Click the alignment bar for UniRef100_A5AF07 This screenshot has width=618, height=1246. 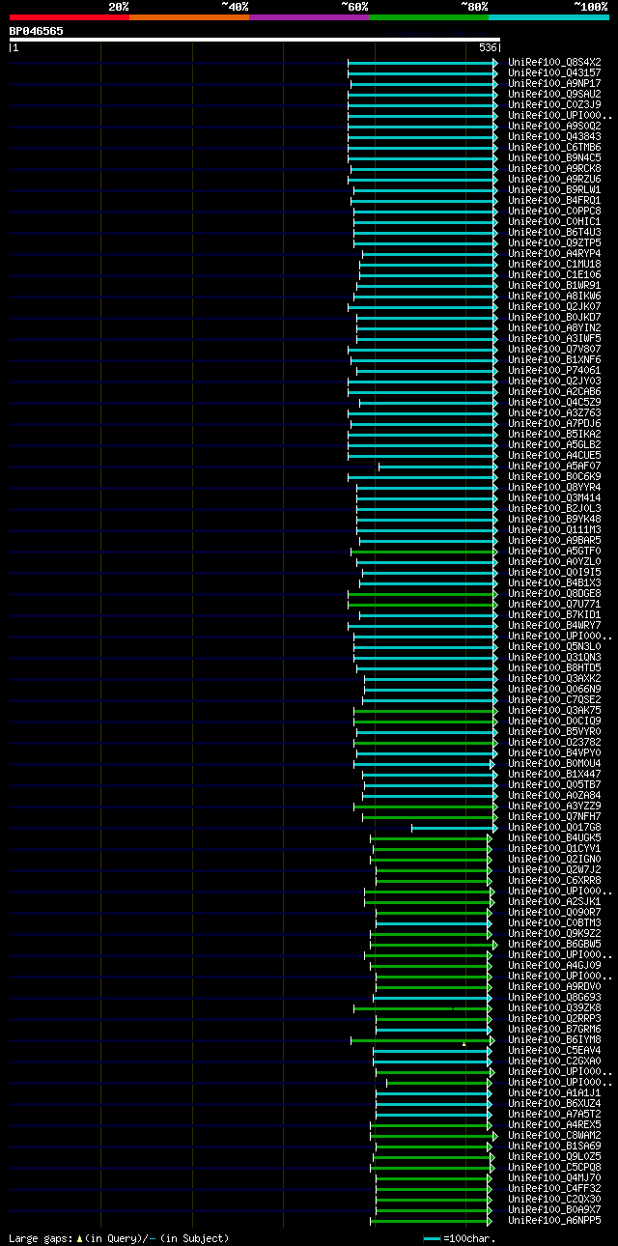[436, 467]
